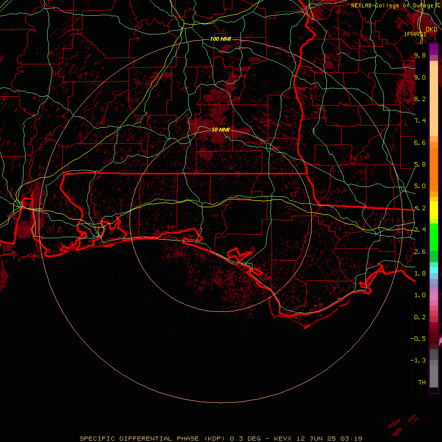Image resolution: width=442 pixels, height=442 pixels.
Task: Click the 6.6 scale value
Action: 420,142
